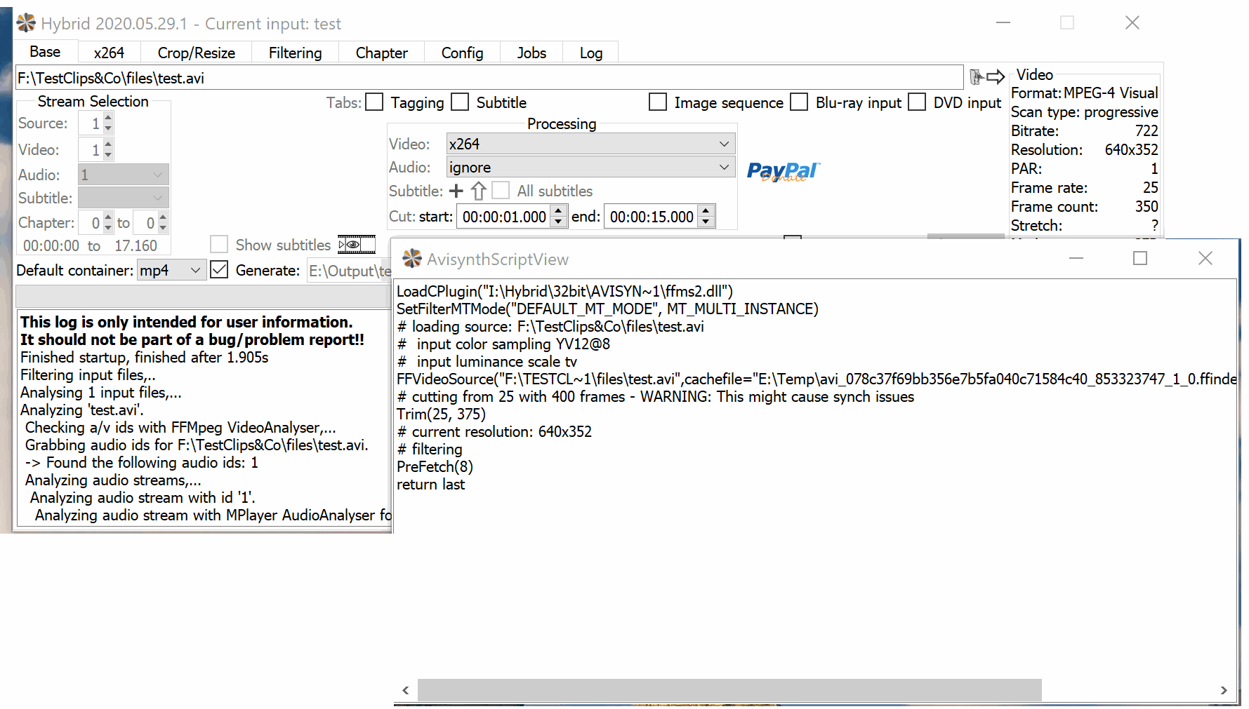Open the Default container mp4 dropdown
Viewport: 1249px width, 709px height.
click(x=171, y=270)
